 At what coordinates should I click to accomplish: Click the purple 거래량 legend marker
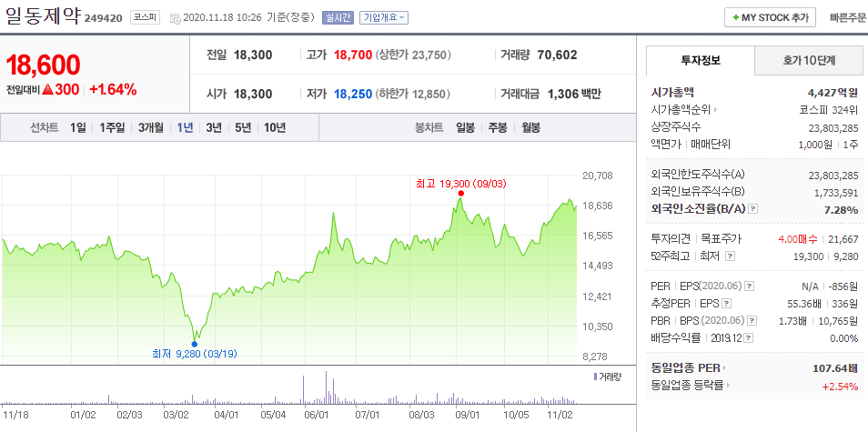[x=595, y=377]
